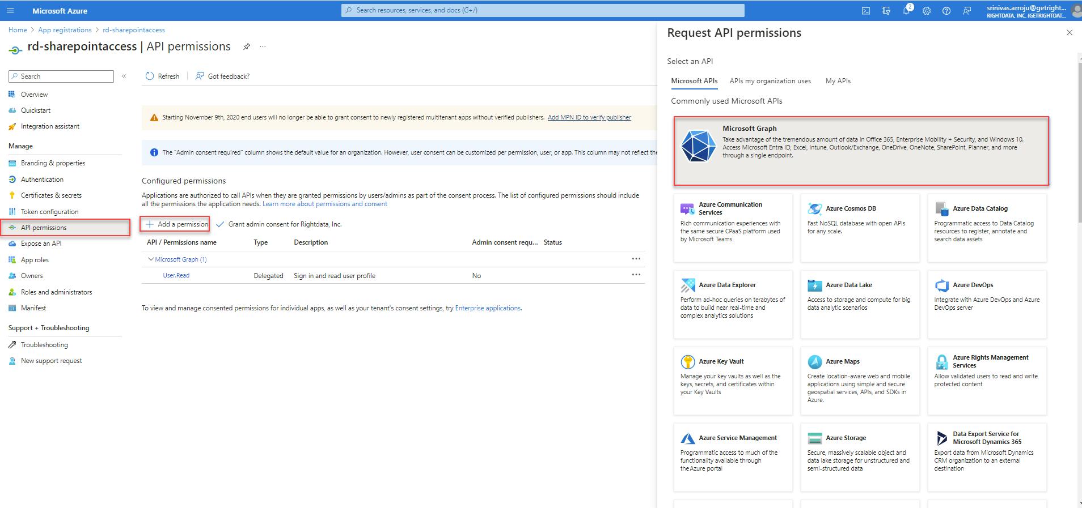
Task: Open portal settings gear icon
Action: [927, 11]
